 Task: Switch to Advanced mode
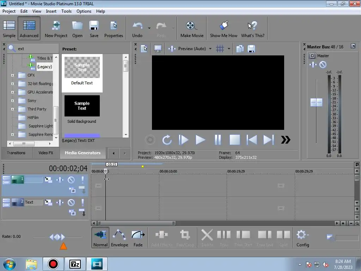coord(29,29)
